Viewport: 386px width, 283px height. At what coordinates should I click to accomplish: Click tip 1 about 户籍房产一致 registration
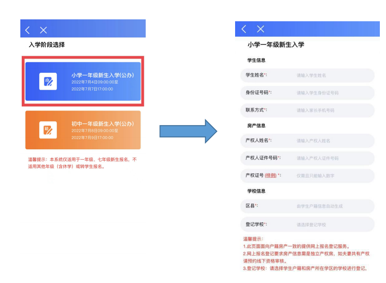[297, 246]
